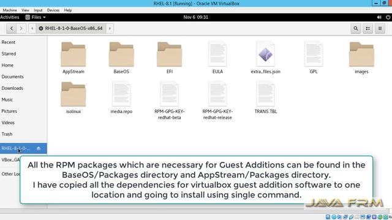Image resolution: width=392 pixels, height=220 pixels.
Task: Open the AppStream folder
Action: coord(73,57)
